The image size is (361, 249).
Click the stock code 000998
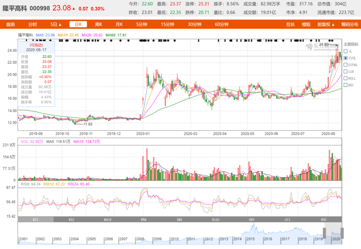pyautogui.click(x=40, y=8)
